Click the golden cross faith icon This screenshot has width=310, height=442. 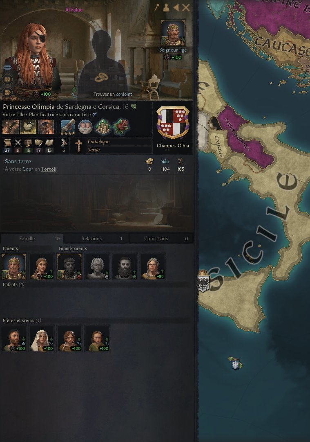(78, 146)
